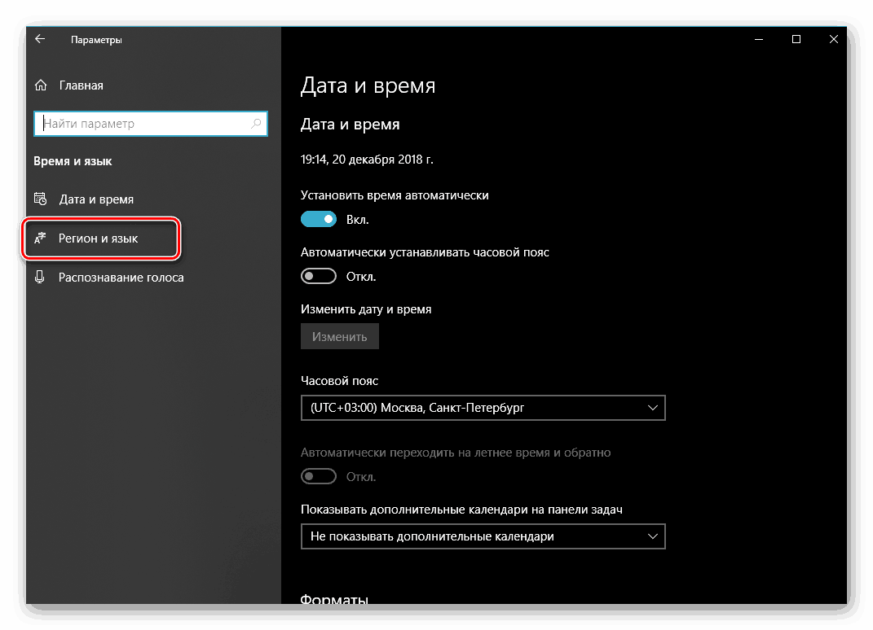Open Регион и язык section
Screen dimensions: 873x630
99,238
